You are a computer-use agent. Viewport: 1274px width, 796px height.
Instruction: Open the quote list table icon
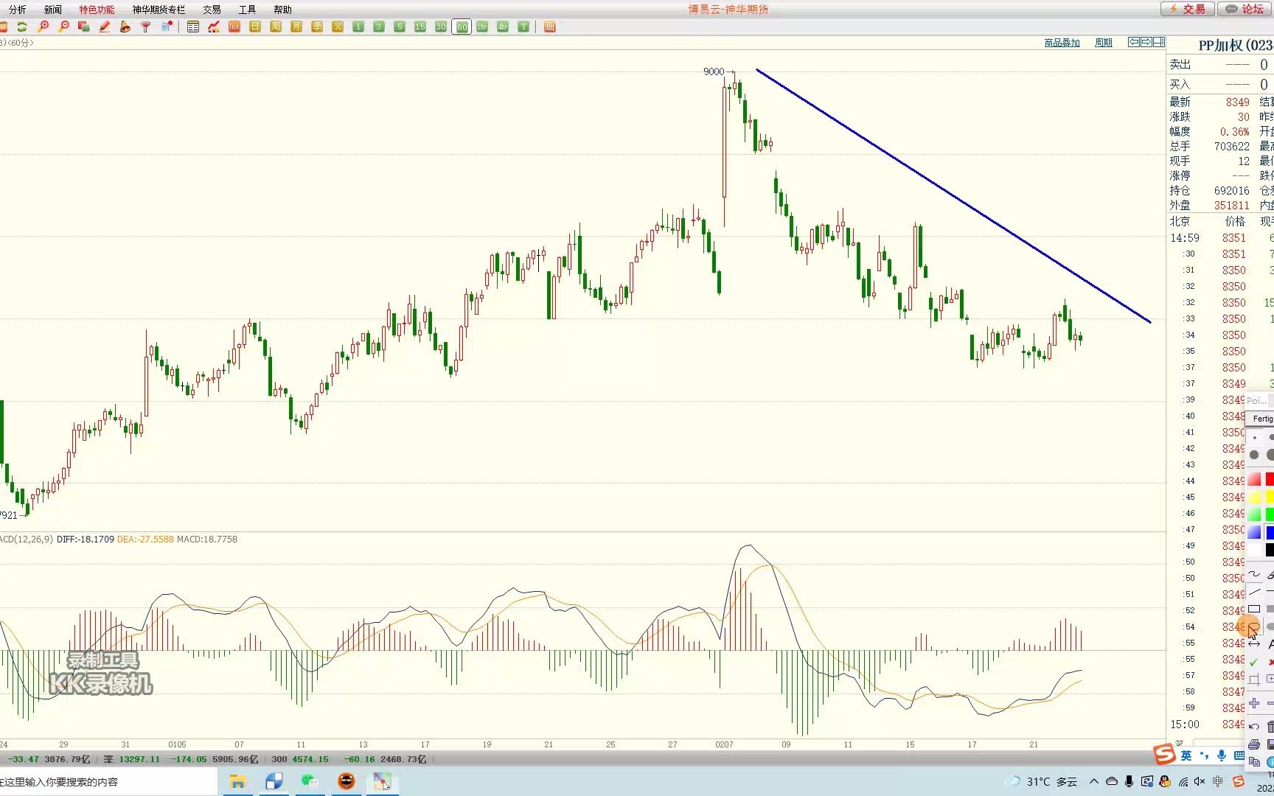pos(193,27)
